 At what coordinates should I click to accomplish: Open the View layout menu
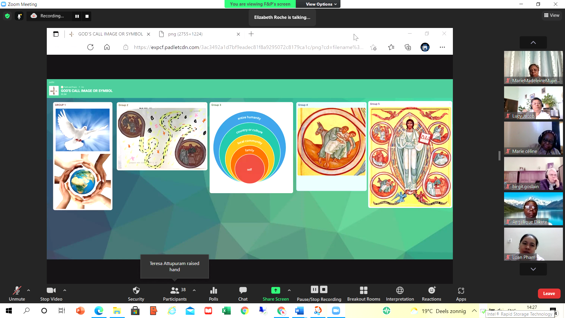(552, 15)
